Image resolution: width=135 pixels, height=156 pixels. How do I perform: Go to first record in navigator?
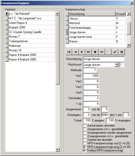(69, 52)
